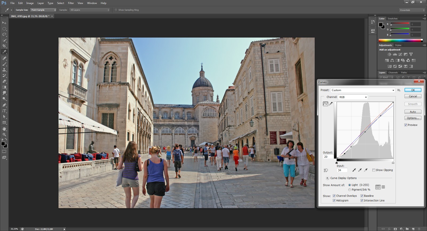Select the Gradient tool
427x231 pixels.
pyautogui.click(x=4, y=87)
